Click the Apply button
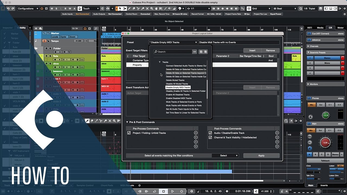The image size is (347, 195). (x=261, y=155)
